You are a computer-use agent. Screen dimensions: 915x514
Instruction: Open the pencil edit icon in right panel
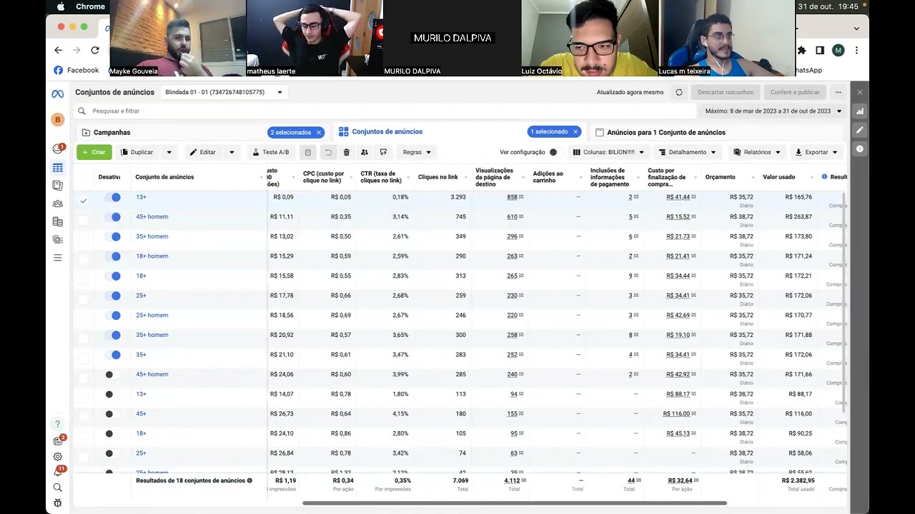click(x=860, y=130)
